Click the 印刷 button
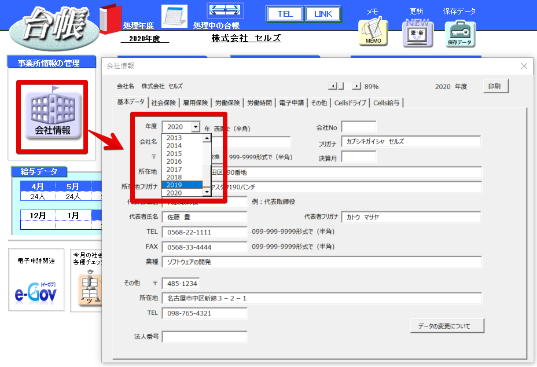 [495, 86]
